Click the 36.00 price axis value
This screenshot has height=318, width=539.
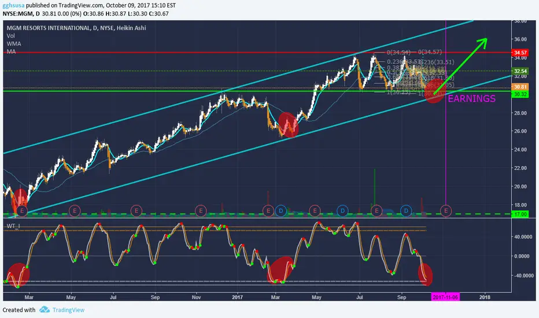click(x=520, y=39)
